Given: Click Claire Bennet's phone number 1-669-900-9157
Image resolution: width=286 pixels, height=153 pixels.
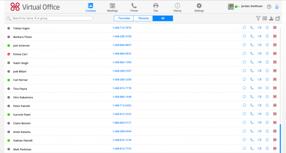Looking at the screenshot, I should click(122, 123).
